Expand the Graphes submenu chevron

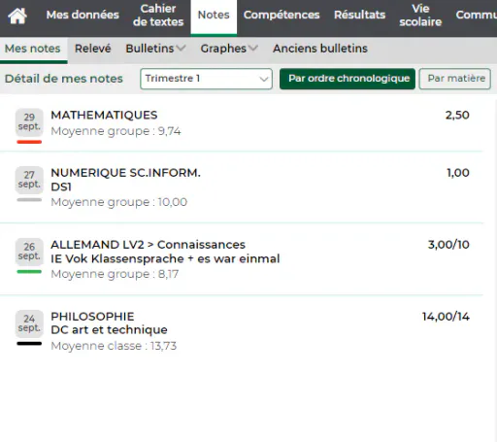(x=253, y=49)
